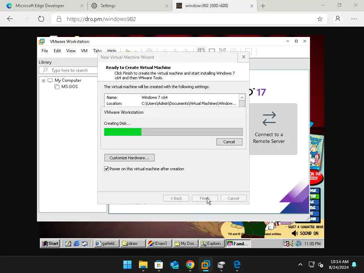Open File Explorer from the Windows 11 taskbar
364x273 pixels.
click(x=143, y=264)
